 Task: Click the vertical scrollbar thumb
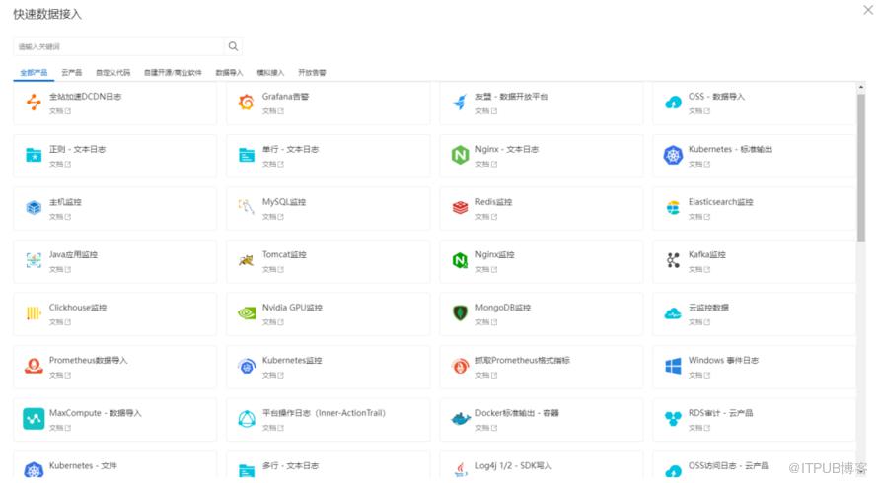point(861,168)
